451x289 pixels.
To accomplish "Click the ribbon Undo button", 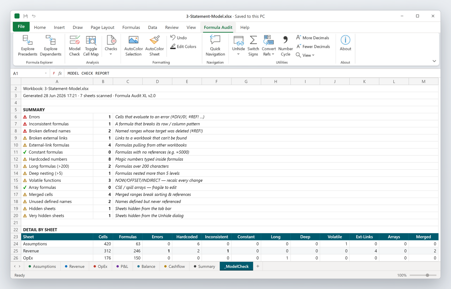I will click(179, 38).
